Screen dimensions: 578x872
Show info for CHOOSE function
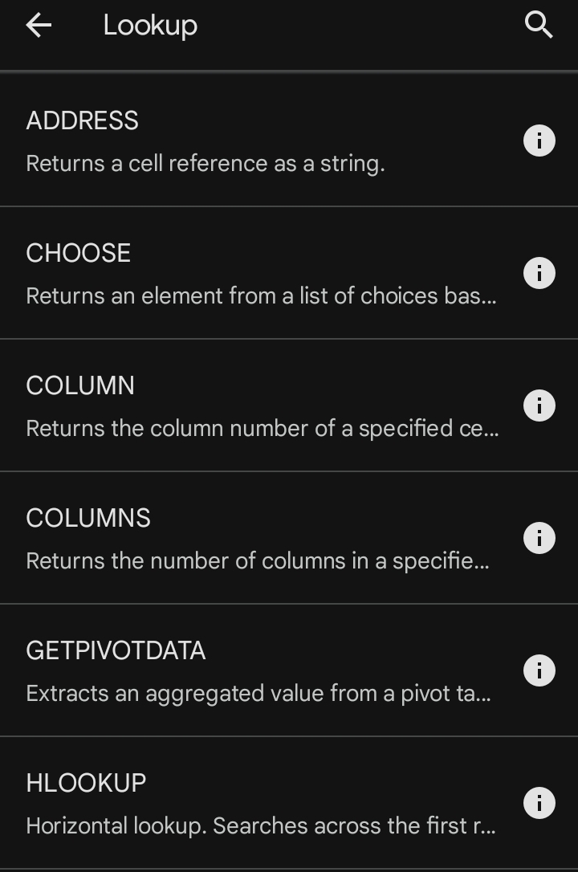[539, 273]
